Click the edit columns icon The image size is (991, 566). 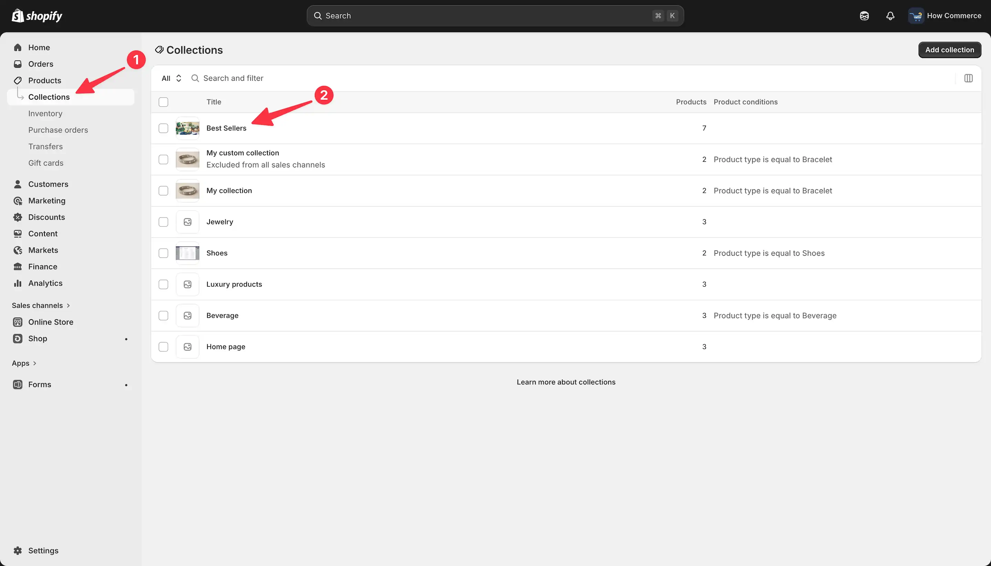(x=968, y=78)
